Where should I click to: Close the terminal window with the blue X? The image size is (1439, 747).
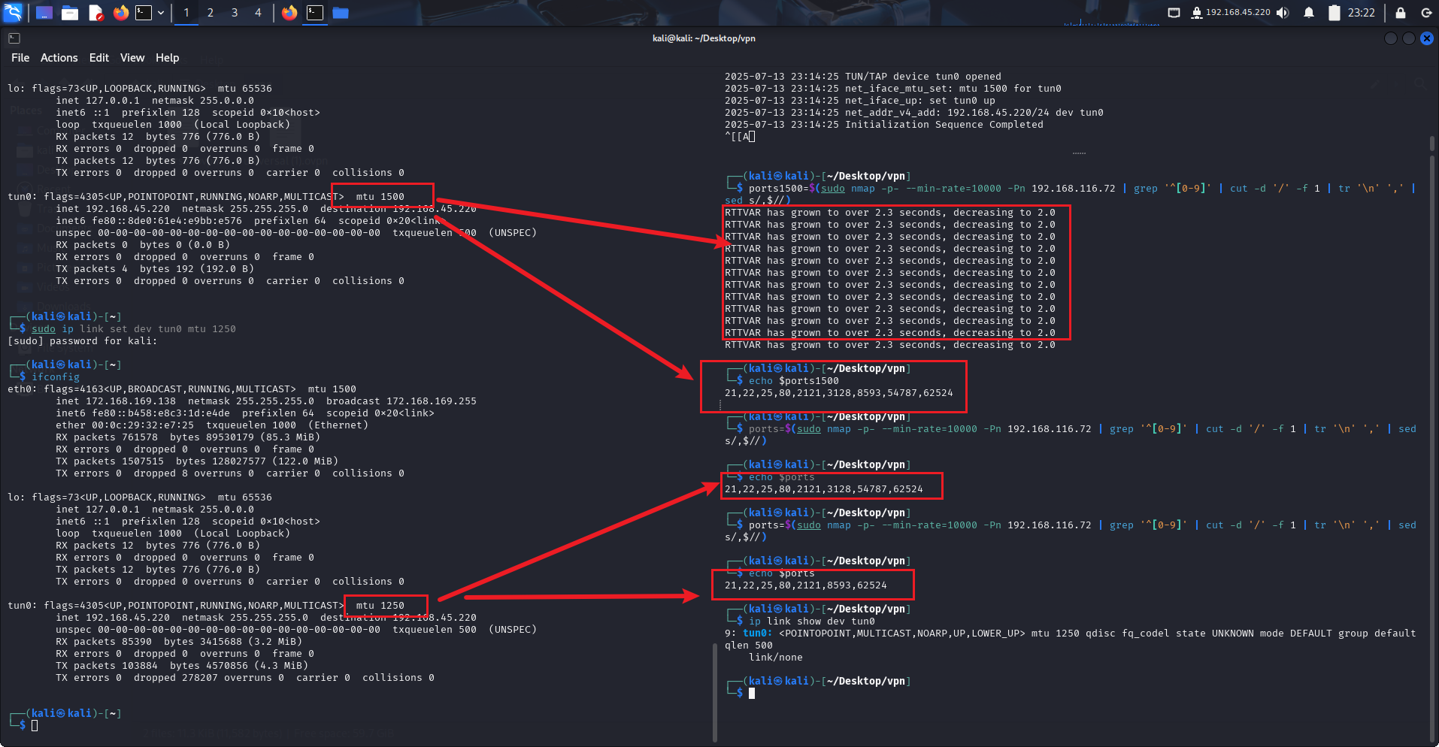(1426, 38)
